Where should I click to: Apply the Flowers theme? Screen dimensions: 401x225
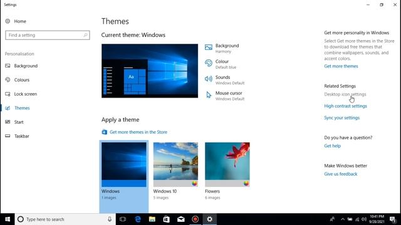point(227,171)
